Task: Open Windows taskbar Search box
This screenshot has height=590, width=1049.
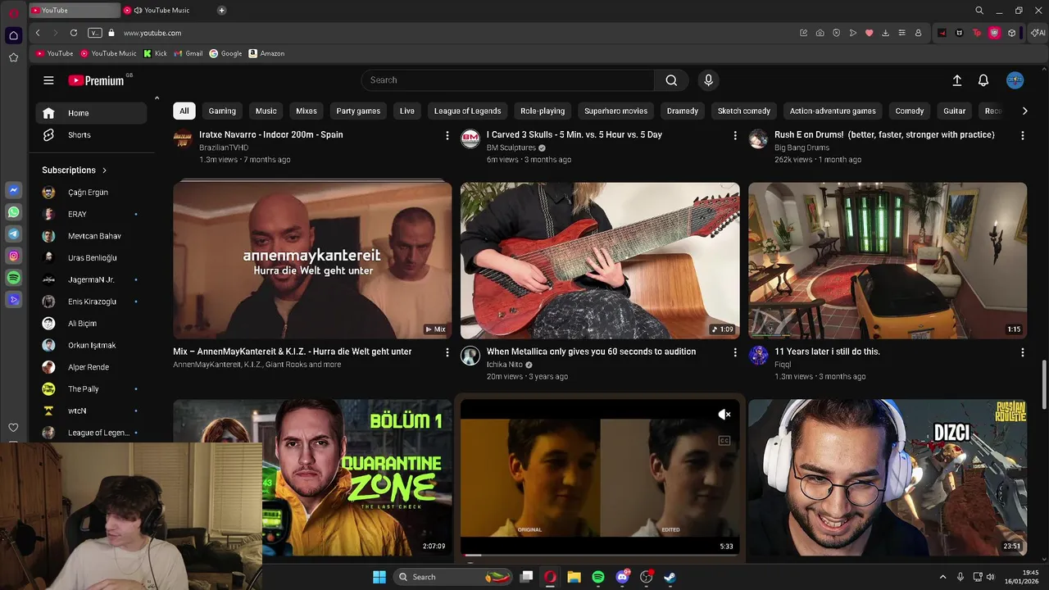Action: tap(452, 577)
